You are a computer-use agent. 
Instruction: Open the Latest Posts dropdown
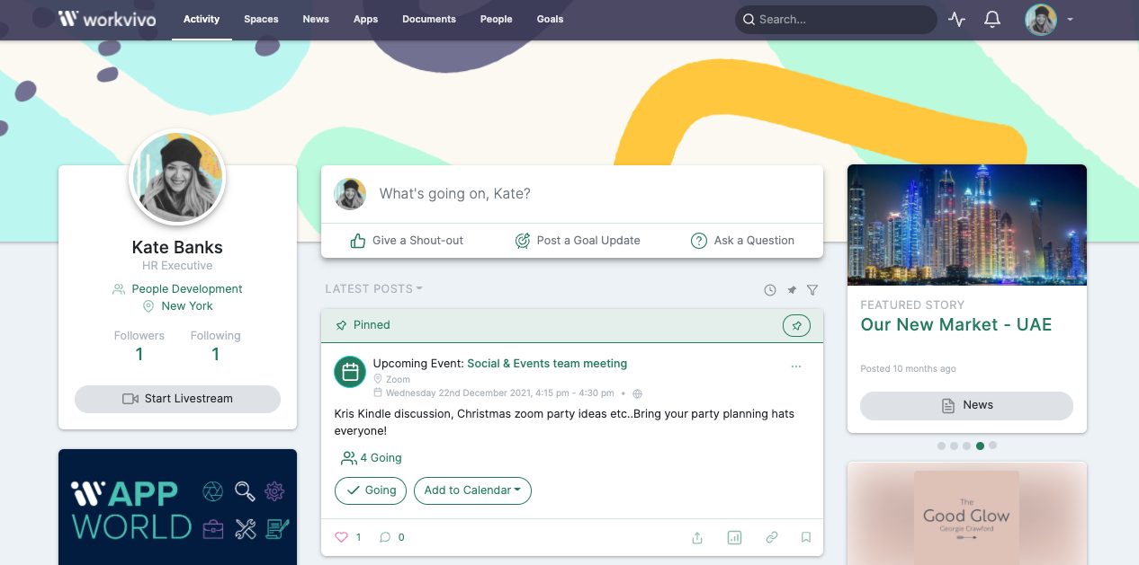point(373,288)
